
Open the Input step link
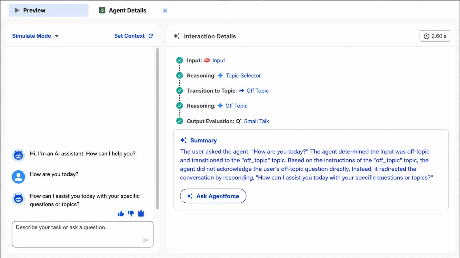pyautogui.click(x=219, y=60)
